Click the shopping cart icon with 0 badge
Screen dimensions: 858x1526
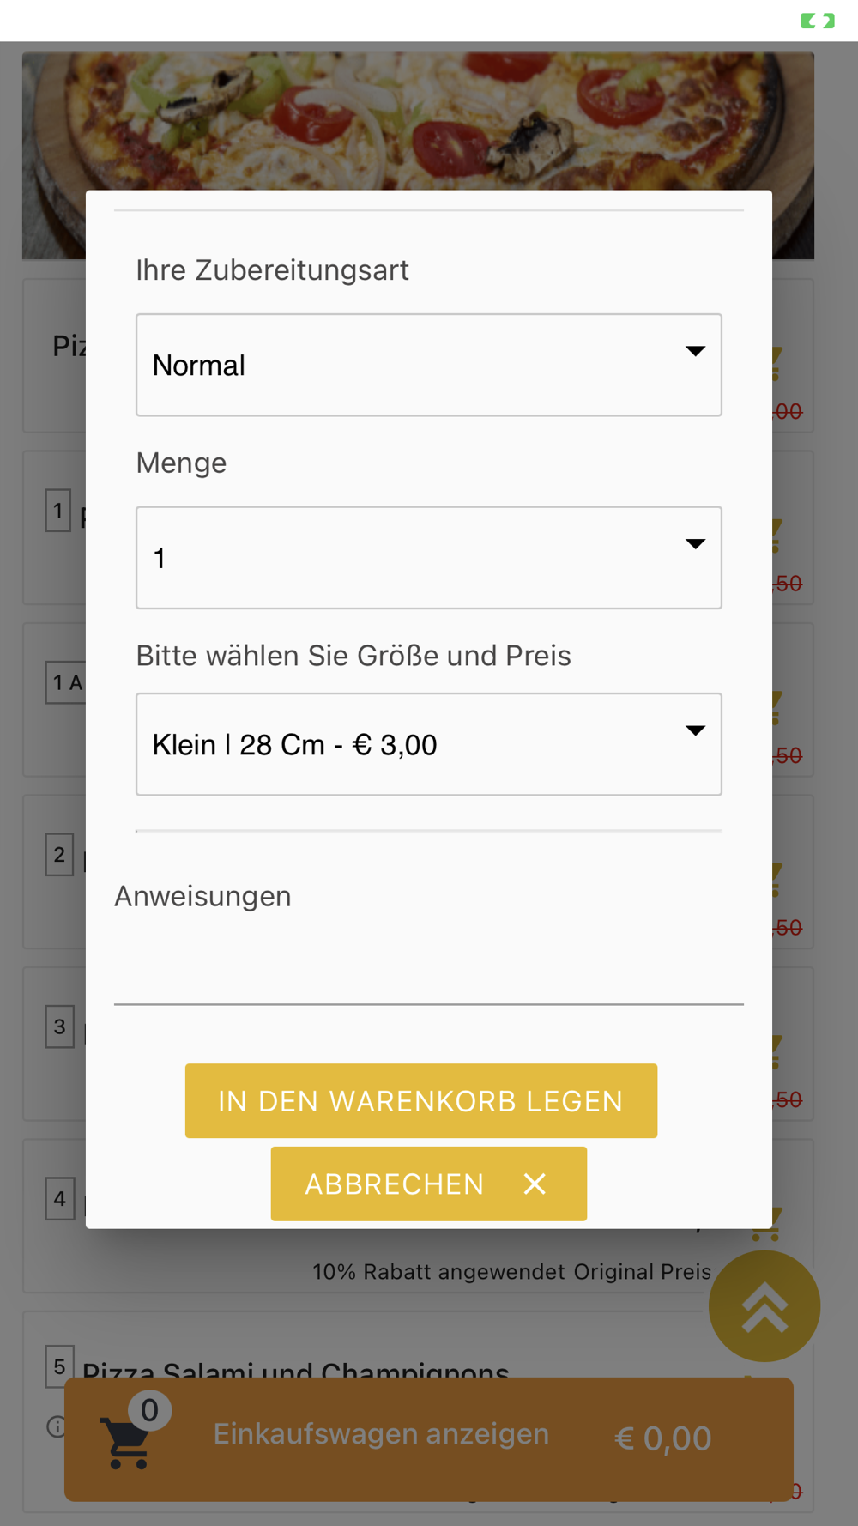[127, 1442]
